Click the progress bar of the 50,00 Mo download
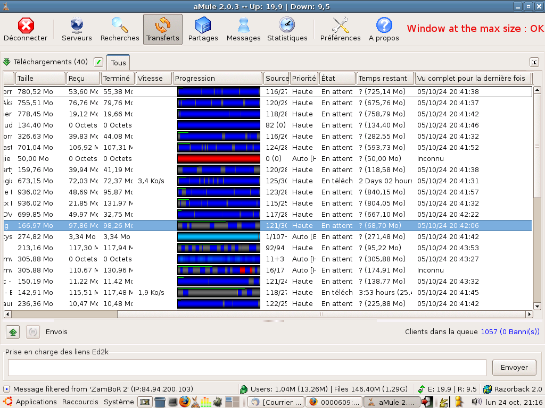The width and height of the screenshot is (545, 408). pyautogui.click(x=219, y=159)
